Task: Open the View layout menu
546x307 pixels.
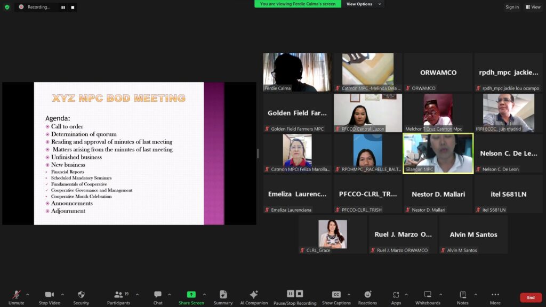Action: 533,7
